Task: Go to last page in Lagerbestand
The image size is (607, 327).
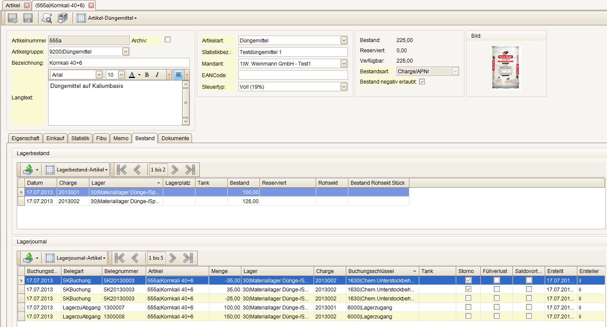Action: [190, 170]
